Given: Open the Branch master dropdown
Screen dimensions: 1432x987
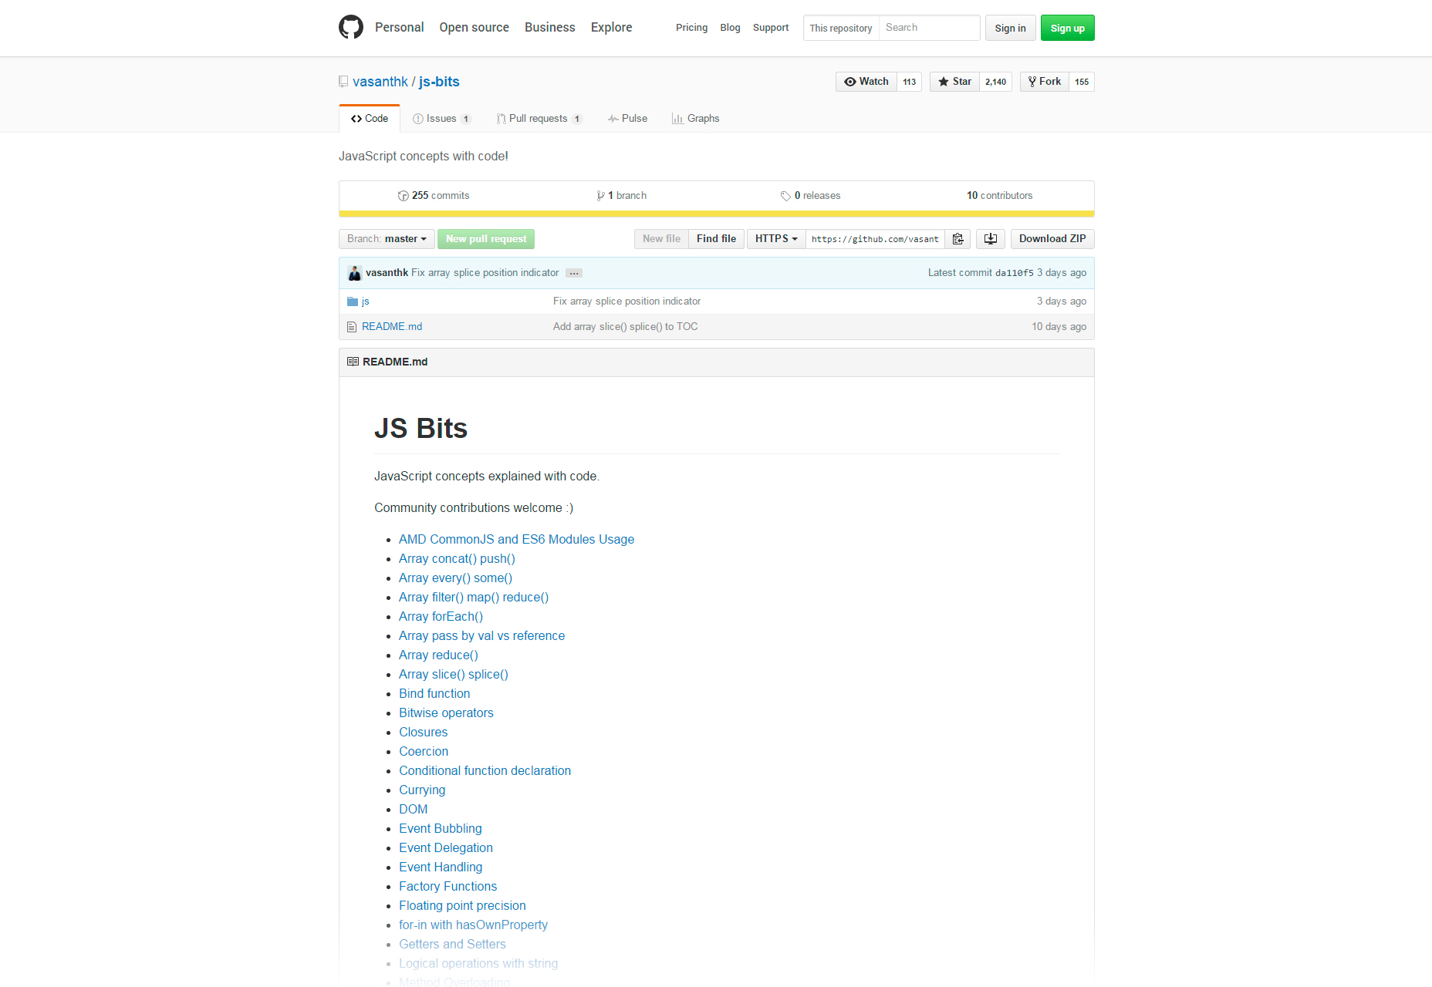Looking at the screenshot, I should (387, 239).
